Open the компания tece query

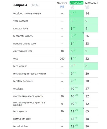click(x=22, y=119)
